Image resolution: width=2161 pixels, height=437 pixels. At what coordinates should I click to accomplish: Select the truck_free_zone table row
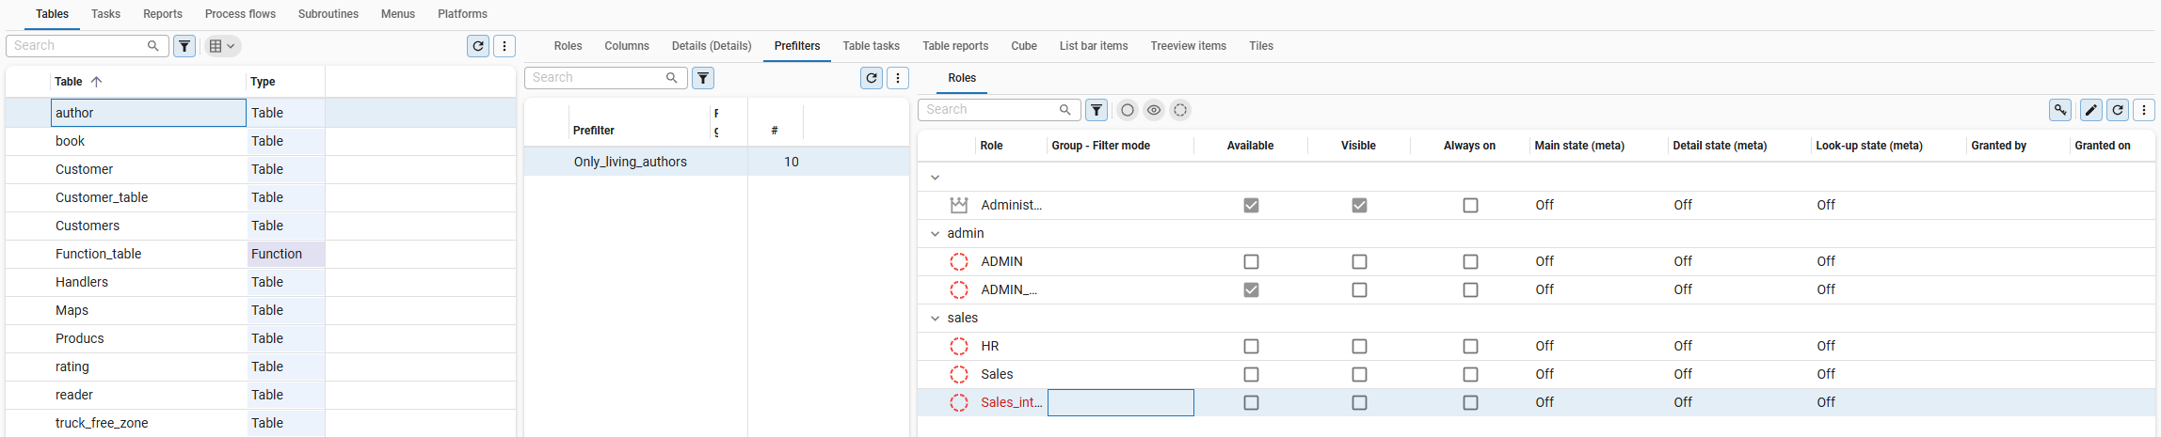pos(261,423)
